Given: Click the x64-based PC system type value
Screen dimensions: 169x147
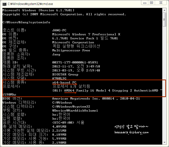Looking at the screenshot, I should pos(64,82).
